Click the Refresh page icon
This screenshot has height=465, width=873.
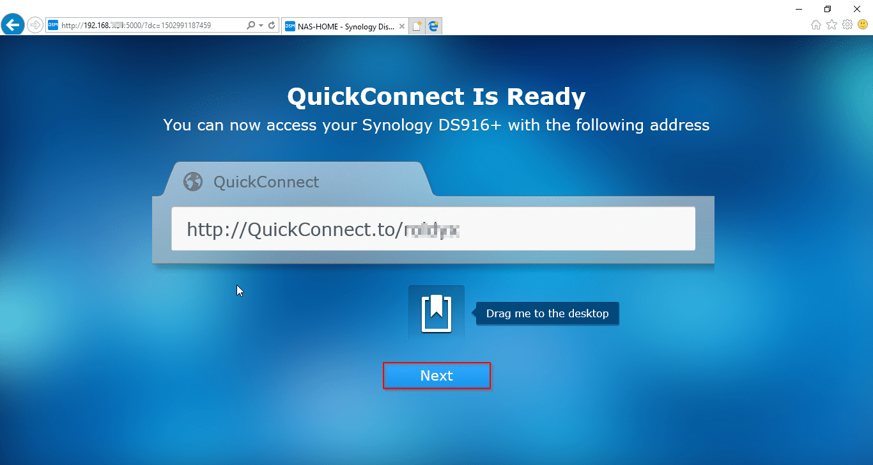[x=272, y=26]
